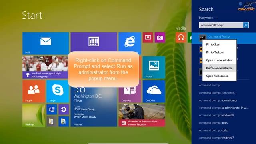Open the Ferguson demonstrations news tile
The image size is (256, 144).
pos(142,116)
